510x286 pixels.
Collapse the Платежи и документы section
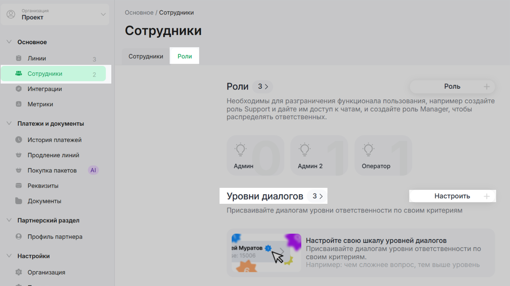pos(9,123)
